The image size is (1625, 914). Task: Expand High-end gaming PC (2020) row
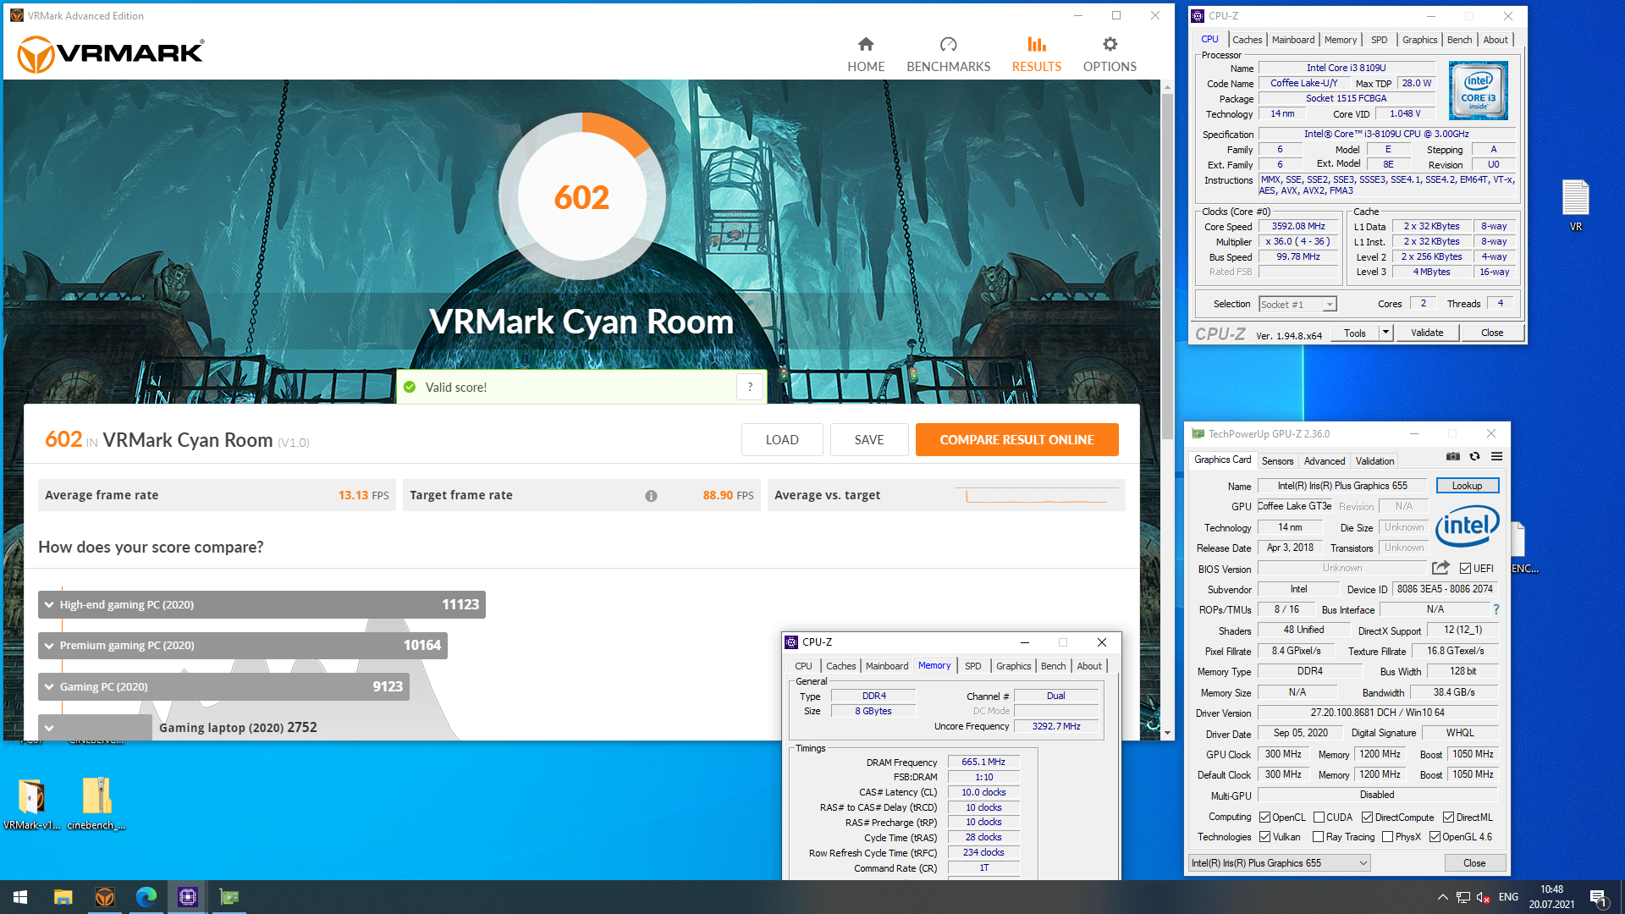[x=262, y=604]
